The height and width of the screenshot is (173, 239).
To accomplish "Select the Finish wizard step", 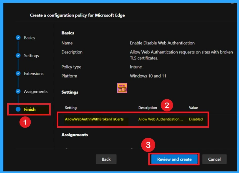I will point(30,109).
